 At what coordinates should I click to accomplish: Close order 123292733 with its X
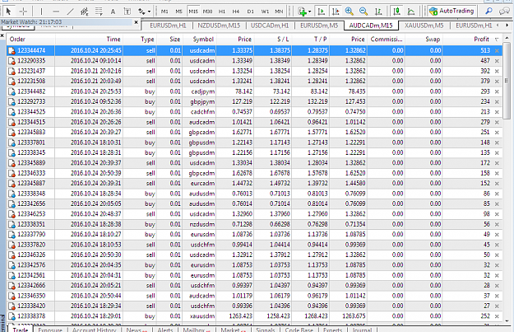point(497,102)
